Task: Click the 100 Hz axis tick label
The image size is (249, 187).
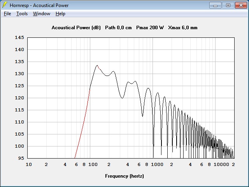Action: click(x=93, y=164)
